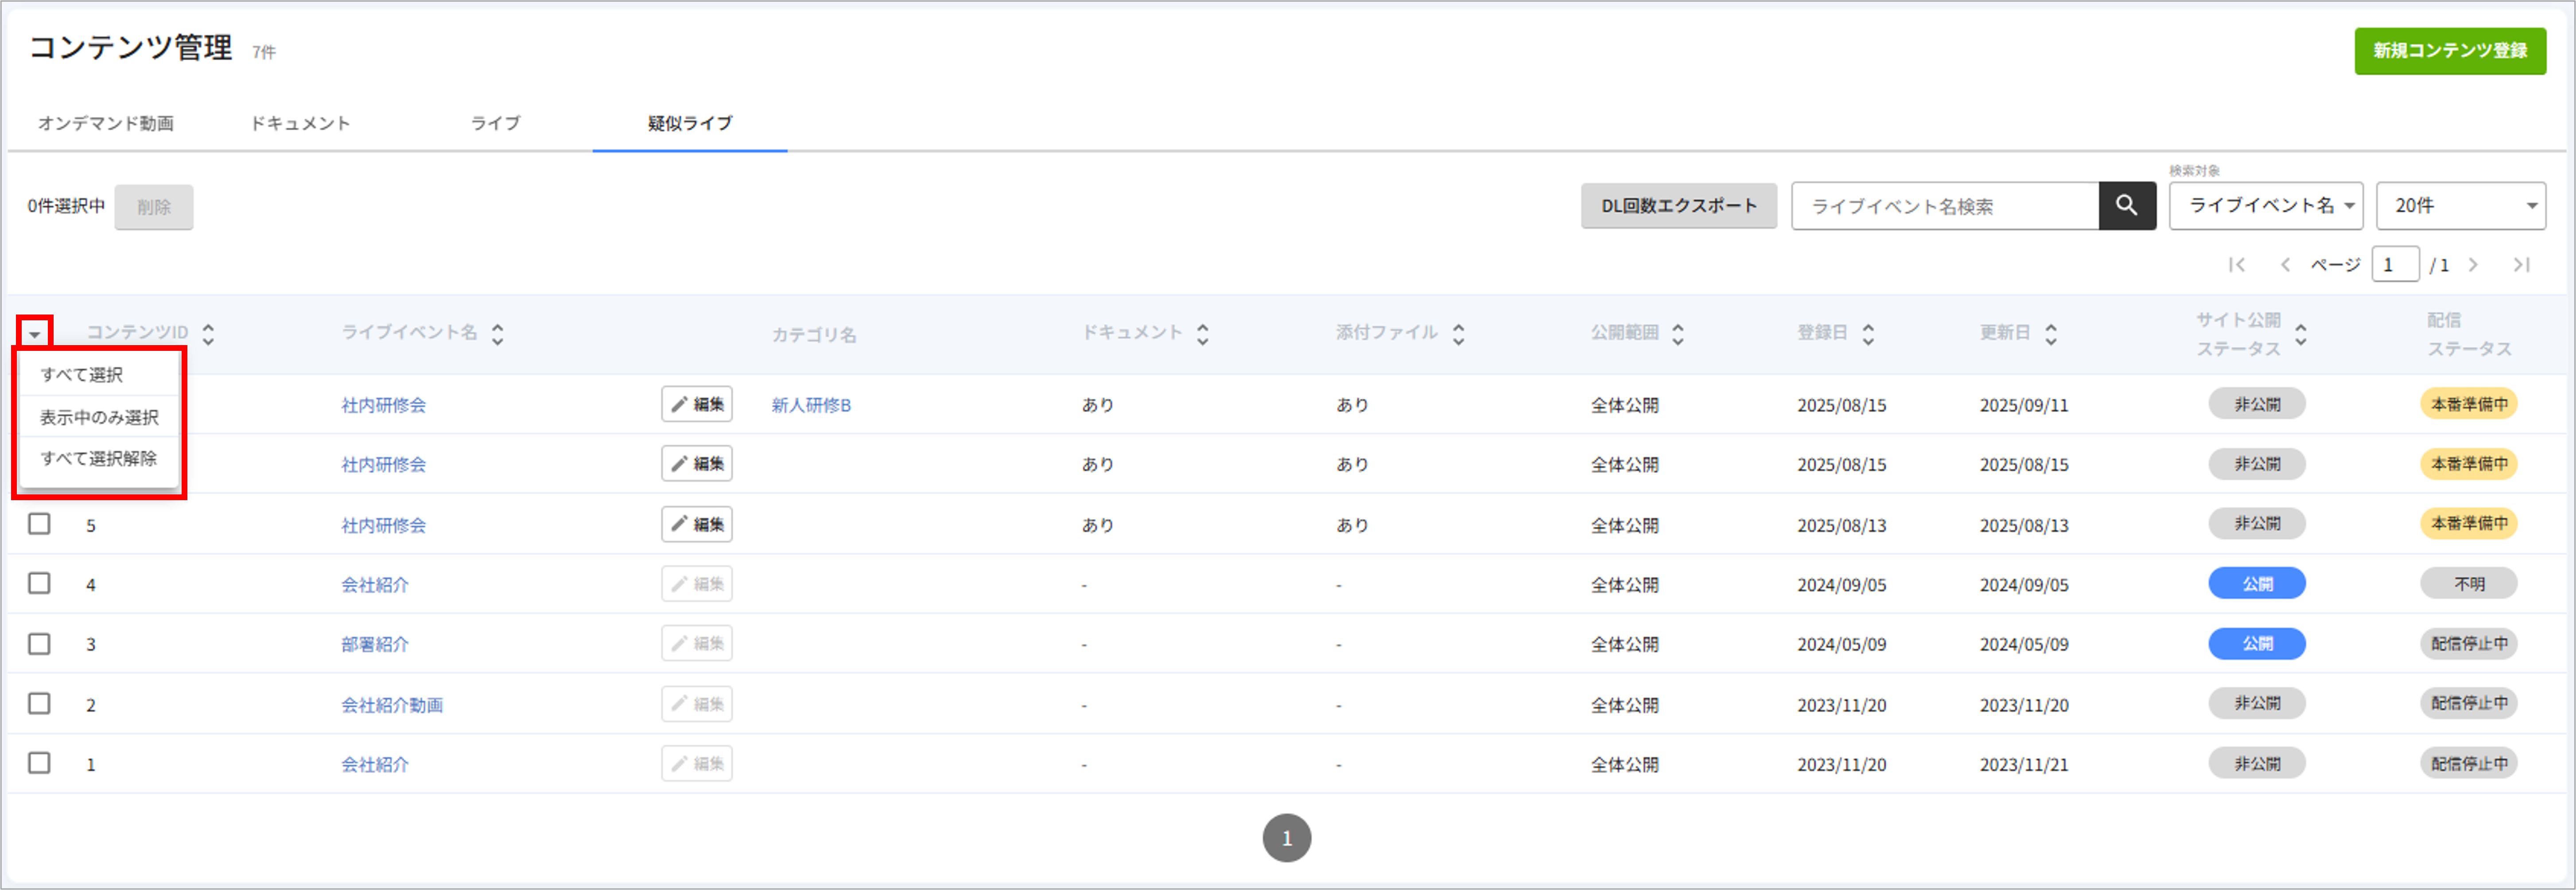Sort by 更新日 column arrows

click(x=2051, y=334)
